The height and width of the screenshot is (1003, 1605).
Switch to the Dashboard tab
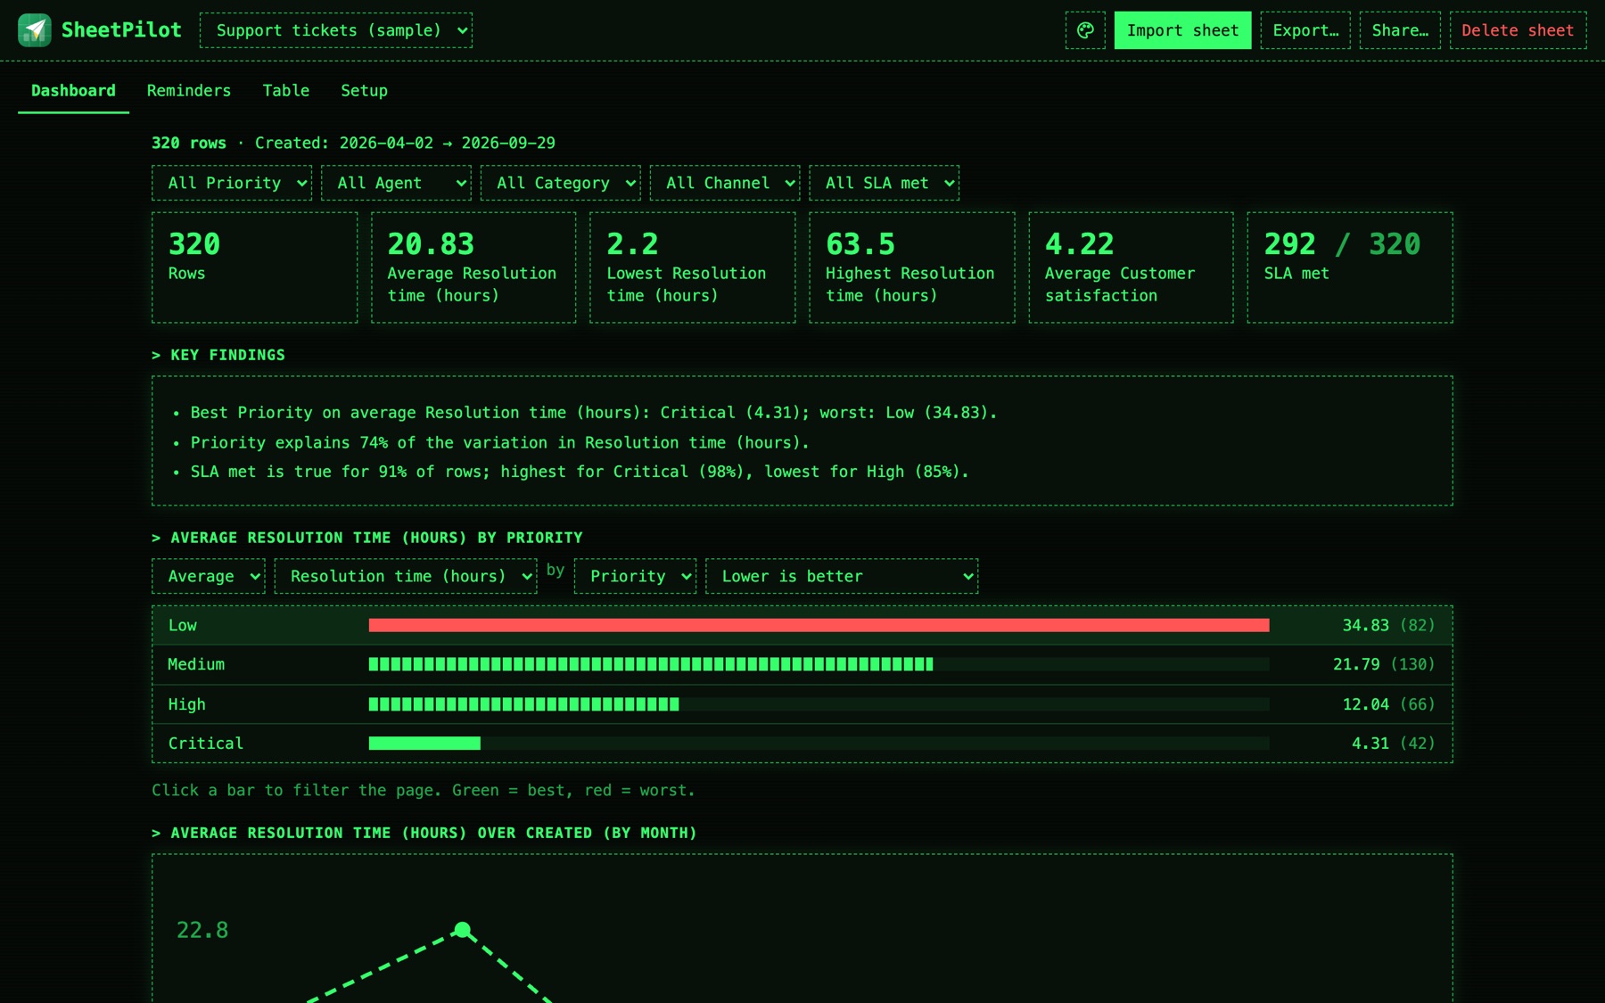click(73, 91)
